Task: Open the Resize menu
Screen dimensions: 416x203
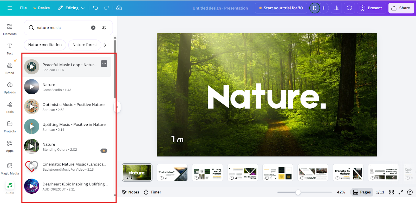Action: tap(42, 8)
